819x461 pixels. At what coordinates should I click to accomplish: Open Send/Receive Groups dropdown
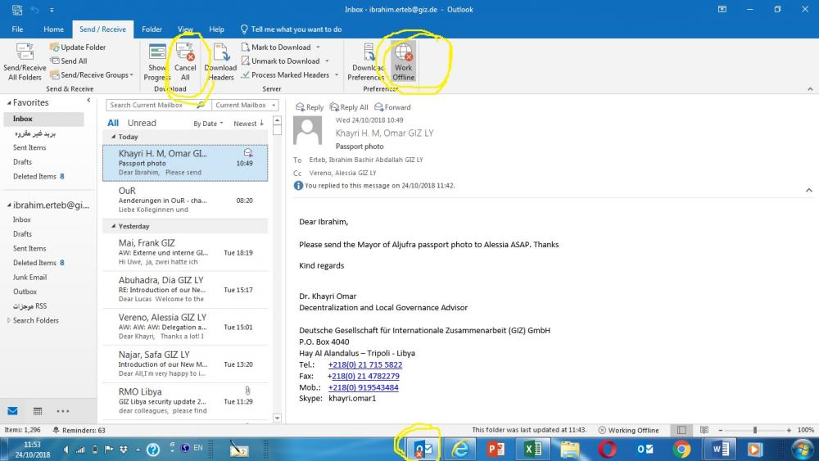click(x=92, y=75)
